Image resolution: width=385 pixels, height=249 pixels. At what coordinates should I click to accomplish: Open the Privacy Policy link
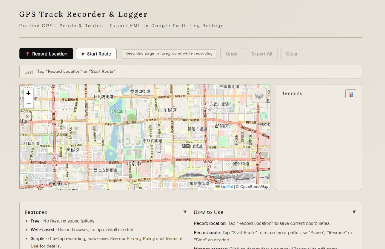point(141,238)
